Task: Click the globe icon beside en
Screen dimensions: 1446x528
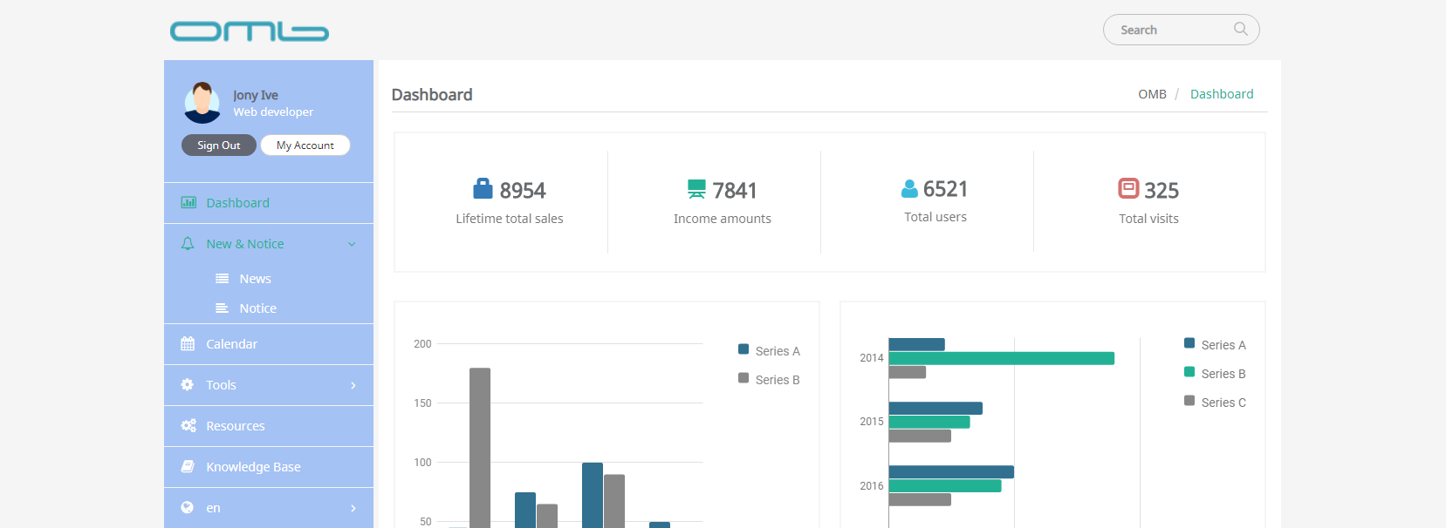Action: coord(188,508)
